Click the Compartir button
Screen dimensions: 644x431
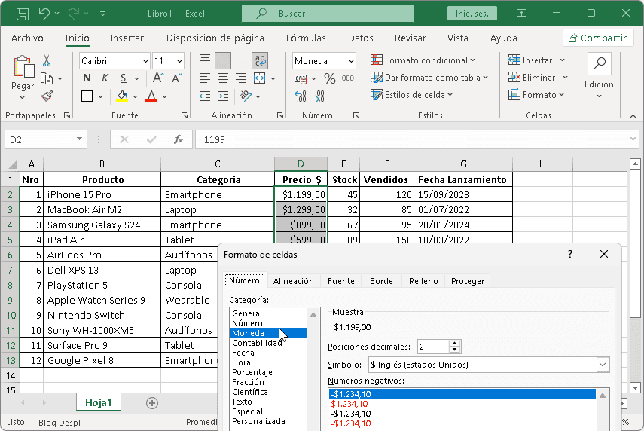tap(598, 38)
